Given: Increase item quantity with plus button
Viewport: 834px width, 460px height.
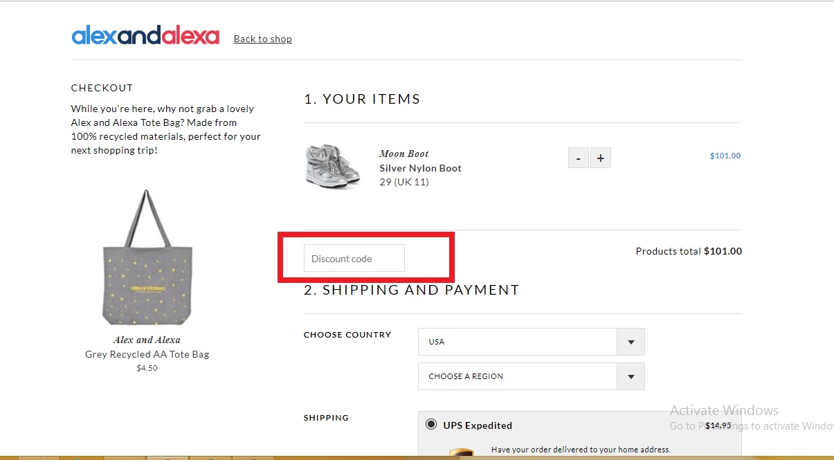Looking at the screenshot, I should 600,158.
